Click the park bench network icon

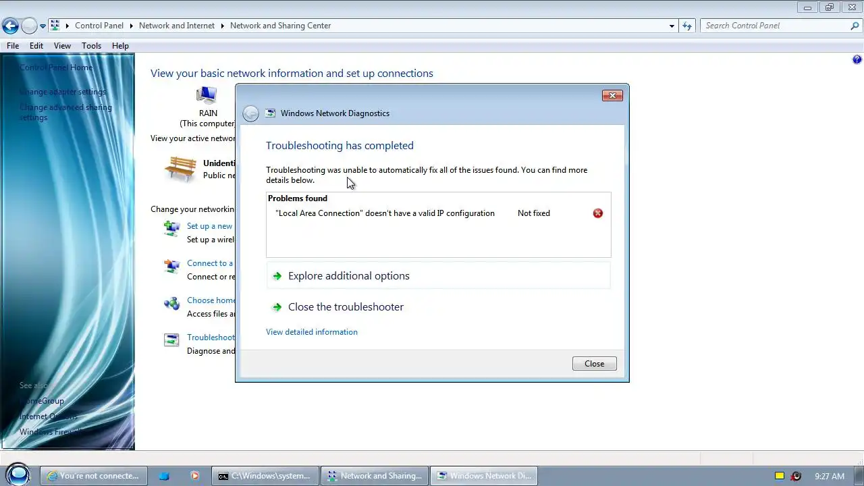(x=181, y=169)
